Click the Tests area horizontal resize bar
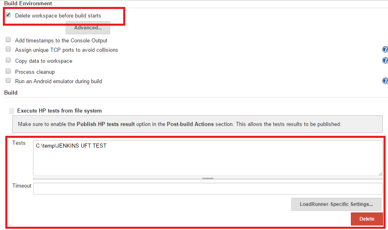 tap(208, 178)
